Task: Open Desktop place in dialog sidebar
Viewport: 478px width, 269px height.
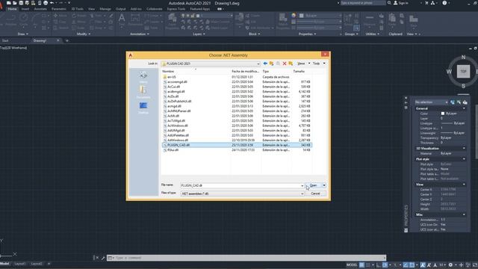Action: (x=143, y=108)
